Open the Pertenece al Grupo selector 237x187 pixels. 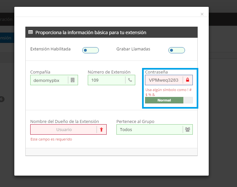click(x=150, y=129)
